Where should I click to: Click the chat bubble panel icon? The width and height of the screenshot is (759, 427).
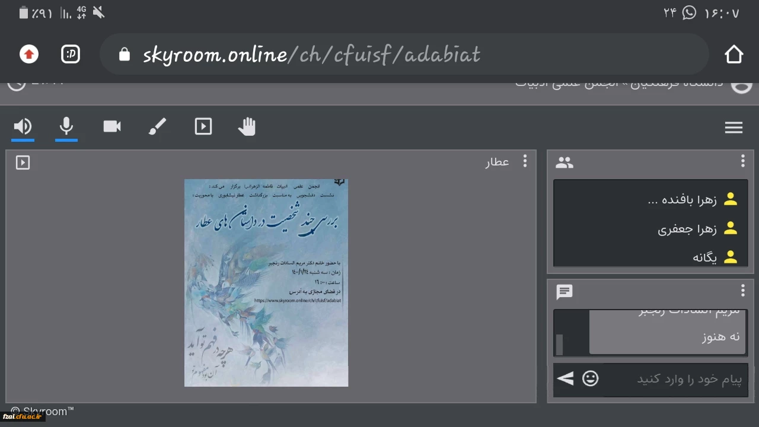[565, 292]
